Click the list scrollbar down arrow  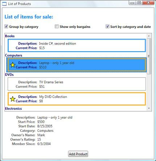pyautogui.click(x=149, y=108)
